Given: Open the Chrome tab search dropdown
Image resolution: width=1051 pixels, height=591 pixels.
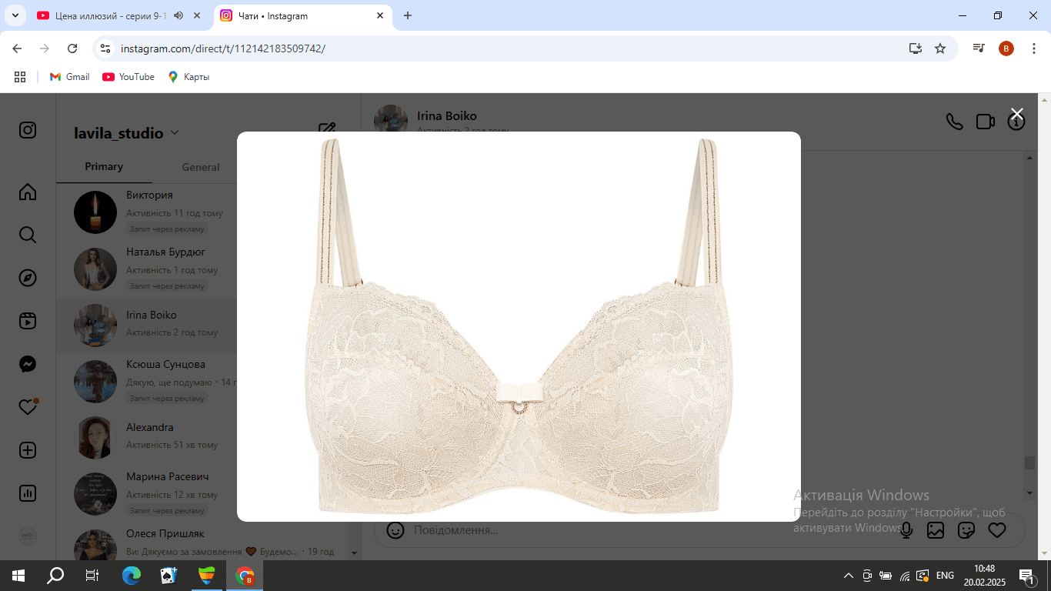Looking at the screenshot, I should point(15,15).
